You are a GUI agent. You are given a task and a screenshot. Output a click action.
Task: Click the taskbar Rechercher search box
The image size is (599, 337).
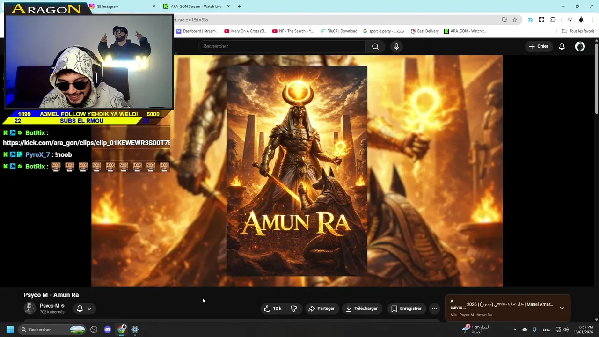52,330
